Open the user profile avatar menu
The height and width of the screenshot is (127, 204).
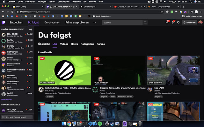(x=200, y=23)
